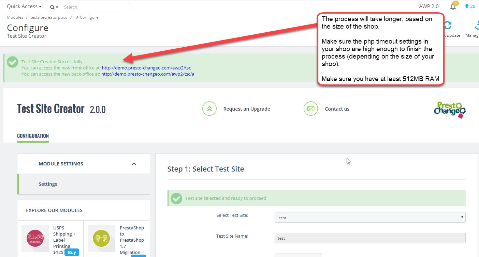Image resolution: width=479 pixels, height=257 pixels.
Task: Open the Quick Access dropdown
Action: click(24, 6)
